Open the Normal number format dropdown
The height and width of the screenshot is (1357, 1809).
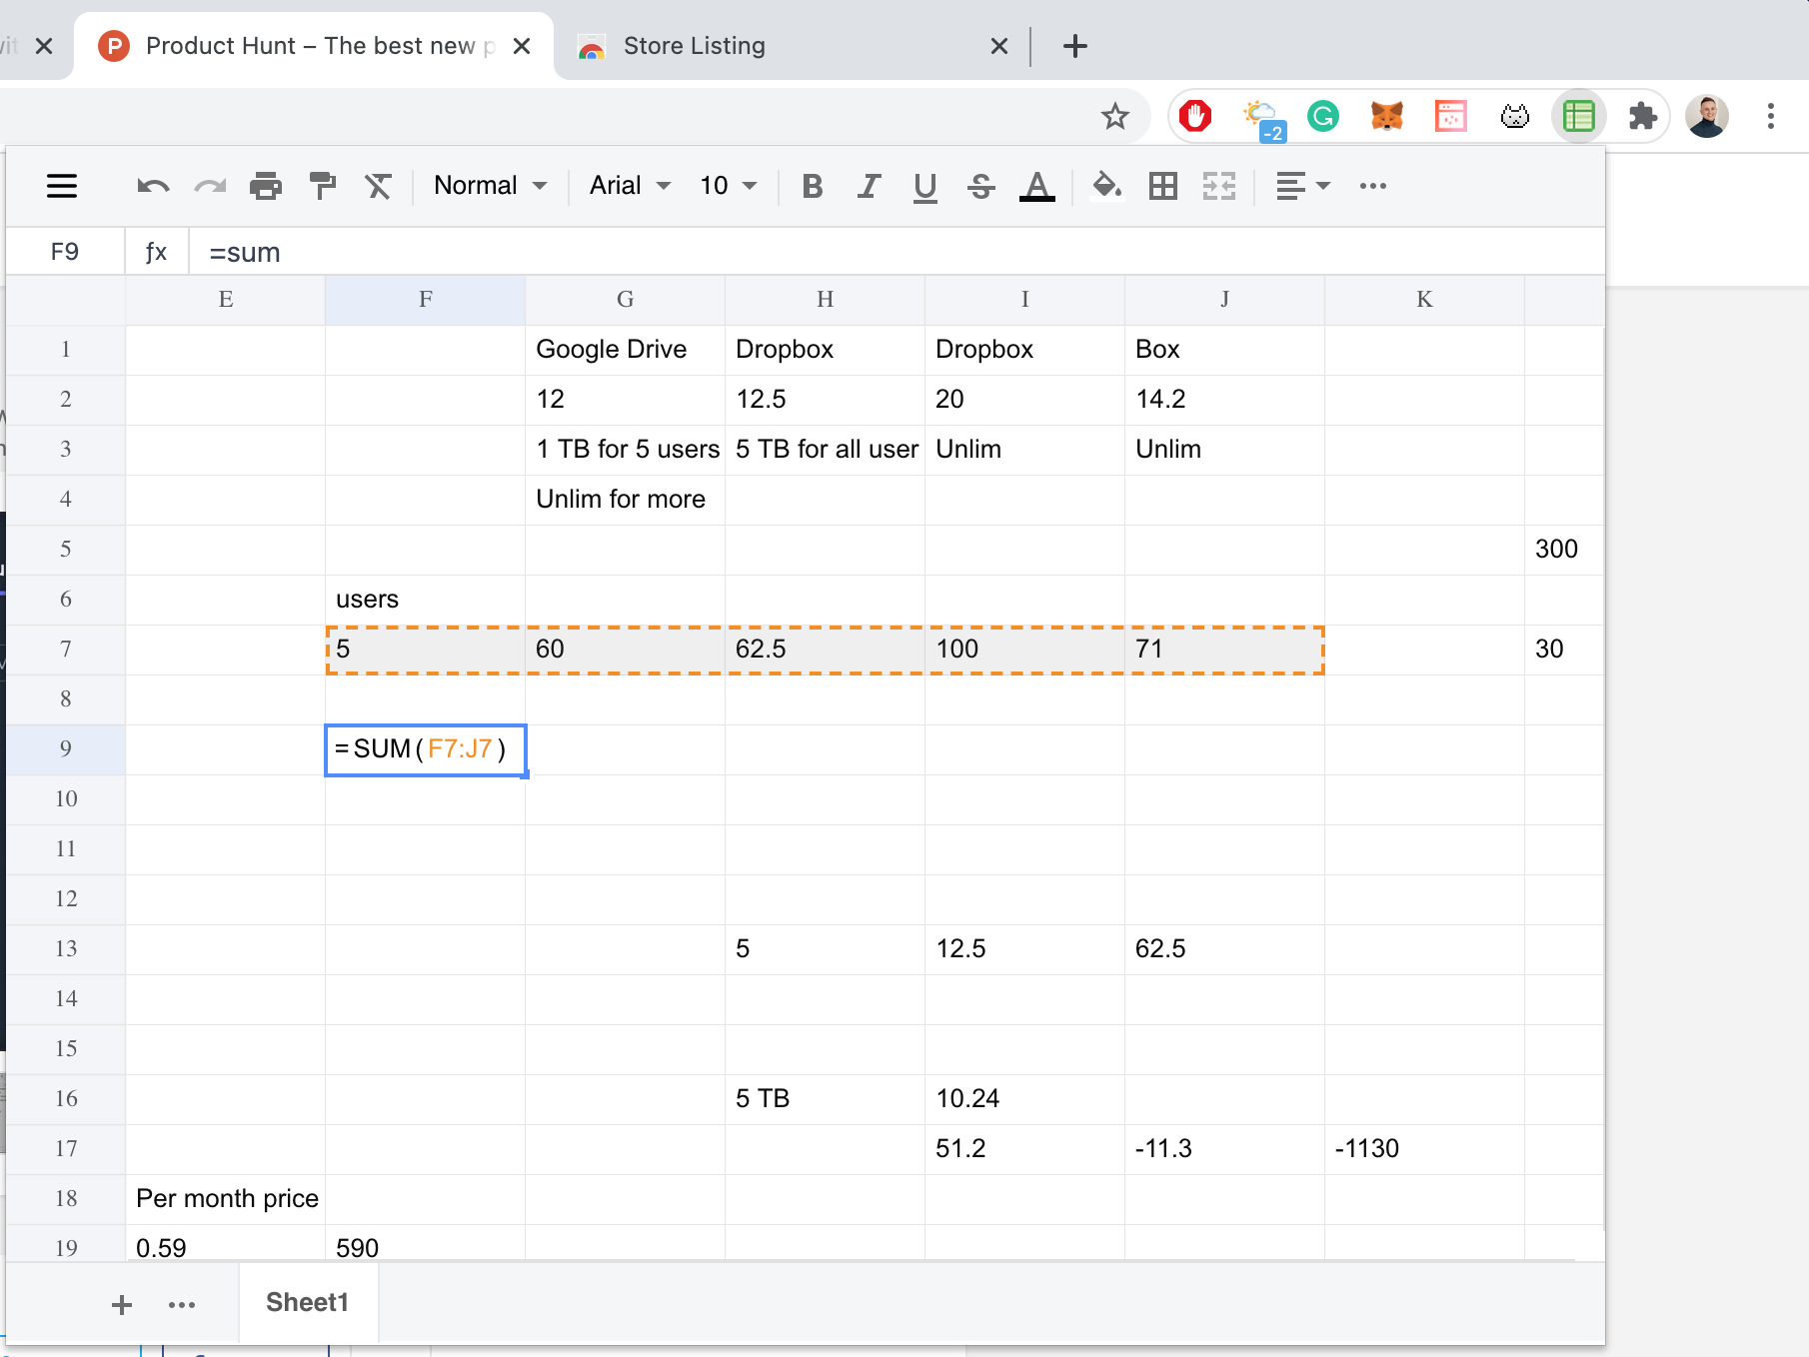pyautogui.click(x=491, y=186)
